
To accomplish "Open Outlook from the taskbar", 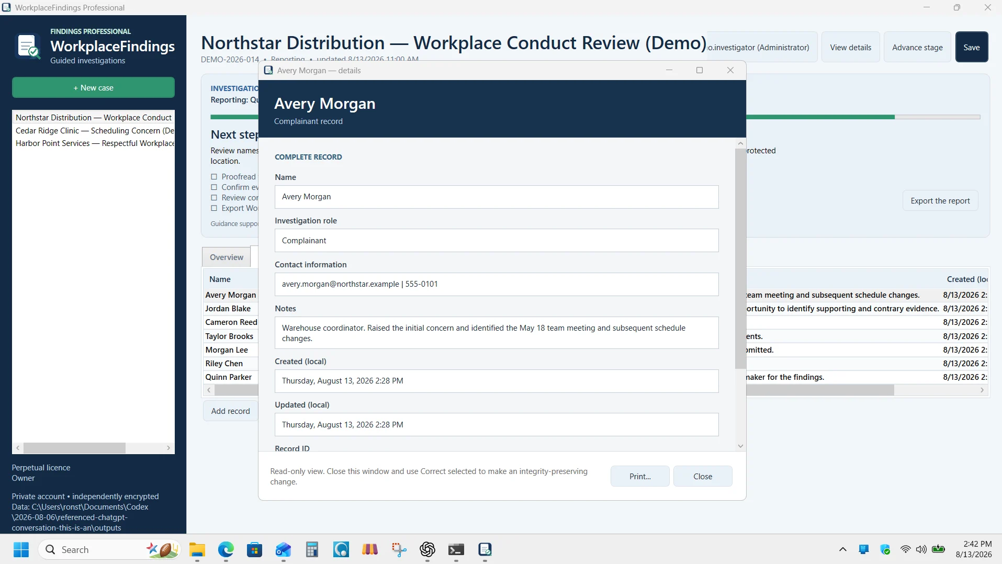I will 284,549.
